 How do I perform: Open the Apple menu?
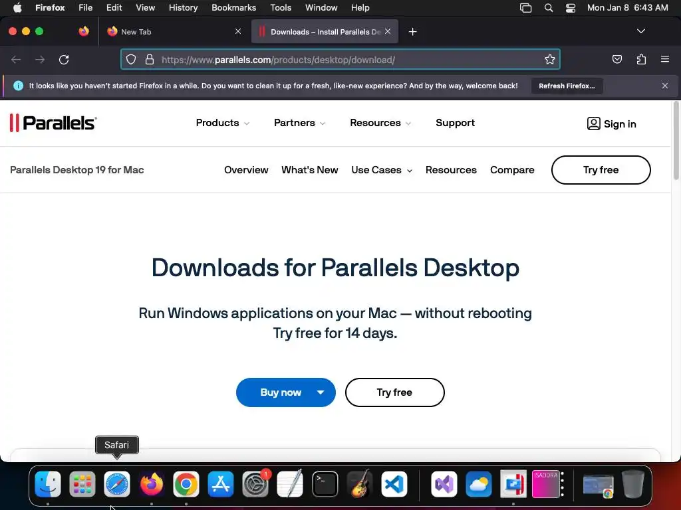[17, 7]
